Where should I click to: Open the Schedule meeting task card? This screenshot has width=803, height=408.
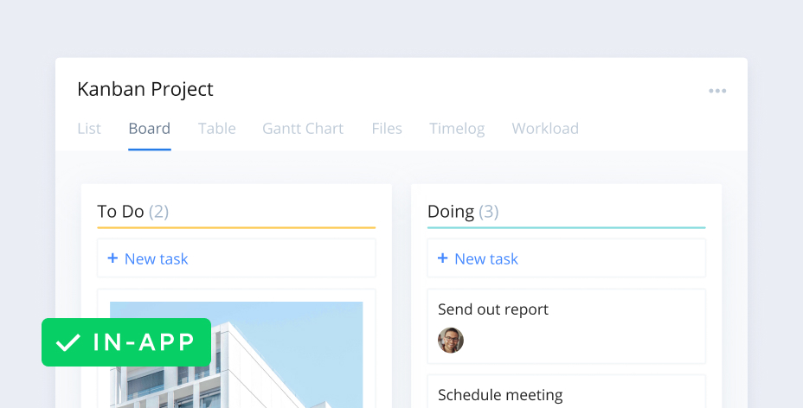point(566,392)
